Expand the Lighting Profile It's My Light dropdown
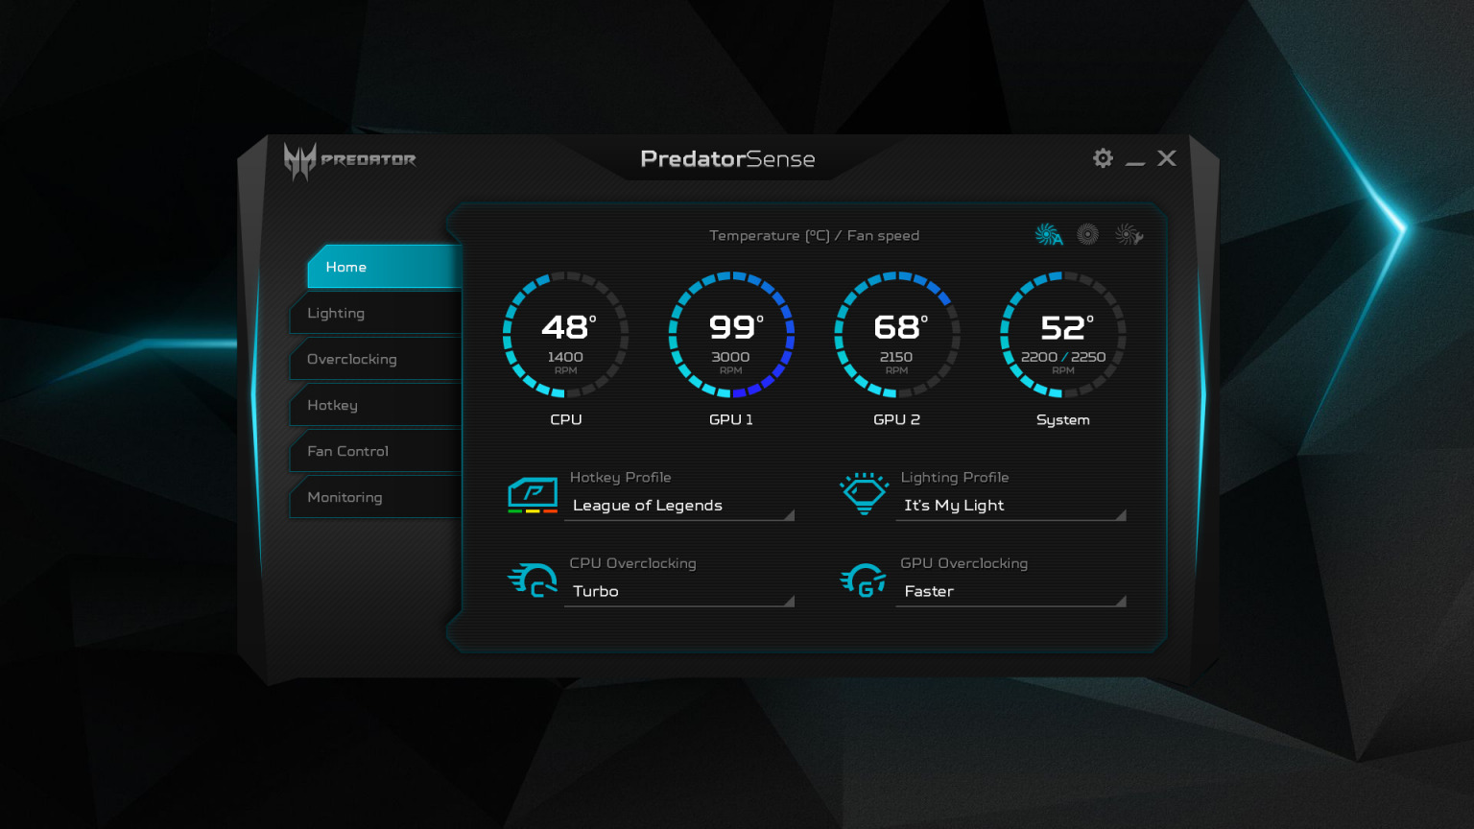Viewport: 1474px width, 829px height. point(1010,506)
